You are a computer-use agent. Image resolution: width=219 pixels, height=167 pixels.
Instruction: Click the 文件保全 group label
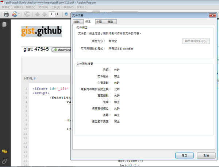click(x=82, y=27)
